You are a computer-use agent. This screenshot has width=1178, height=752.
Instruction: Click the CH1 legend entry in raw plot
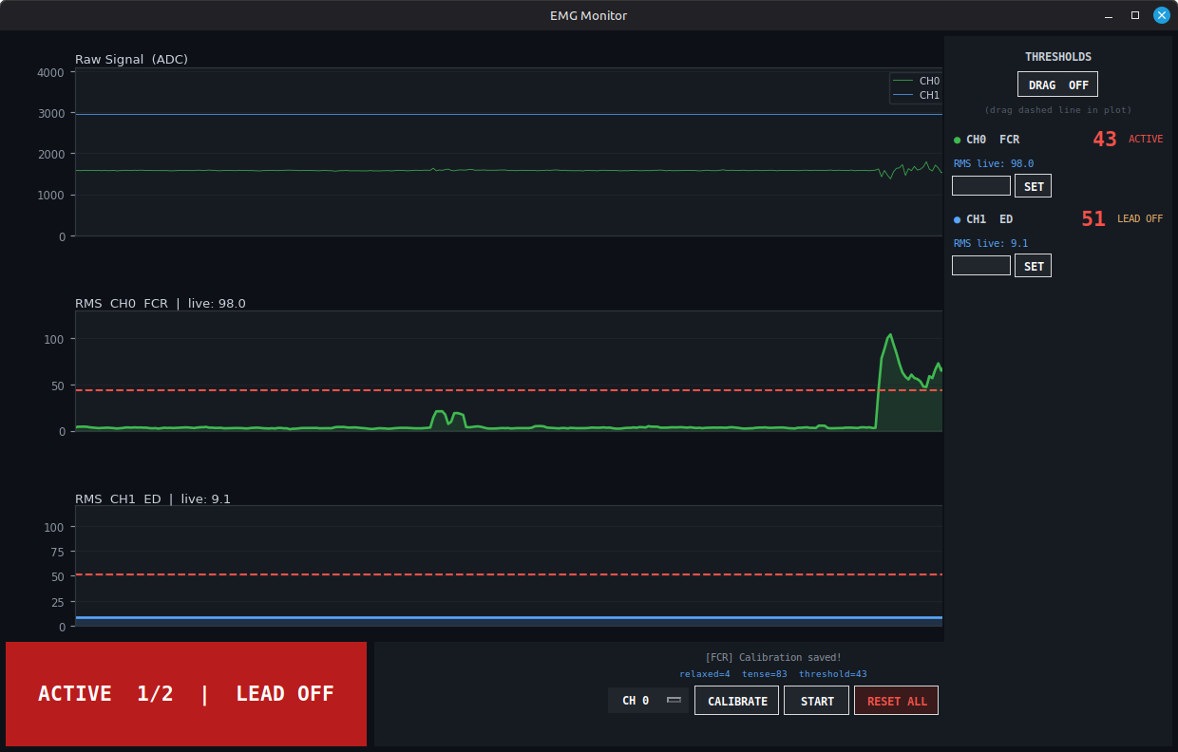click(916, 95)
